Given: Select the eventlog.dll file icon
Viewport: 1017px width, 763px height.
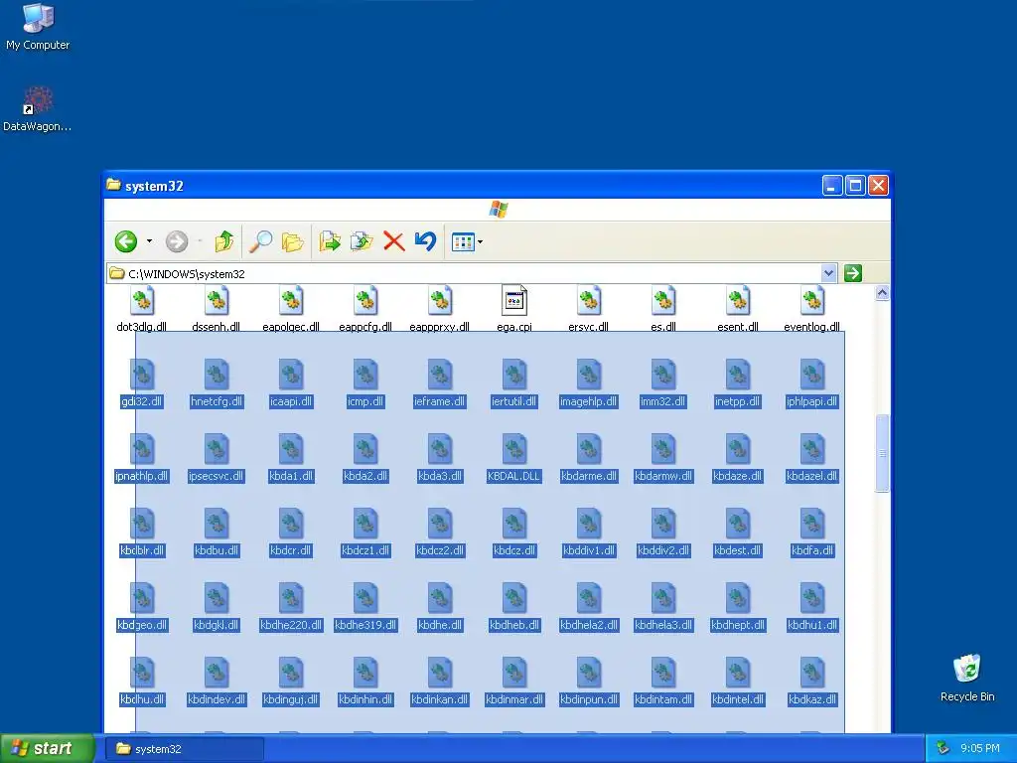Looking at the screenshot, I should coord(812,302).
